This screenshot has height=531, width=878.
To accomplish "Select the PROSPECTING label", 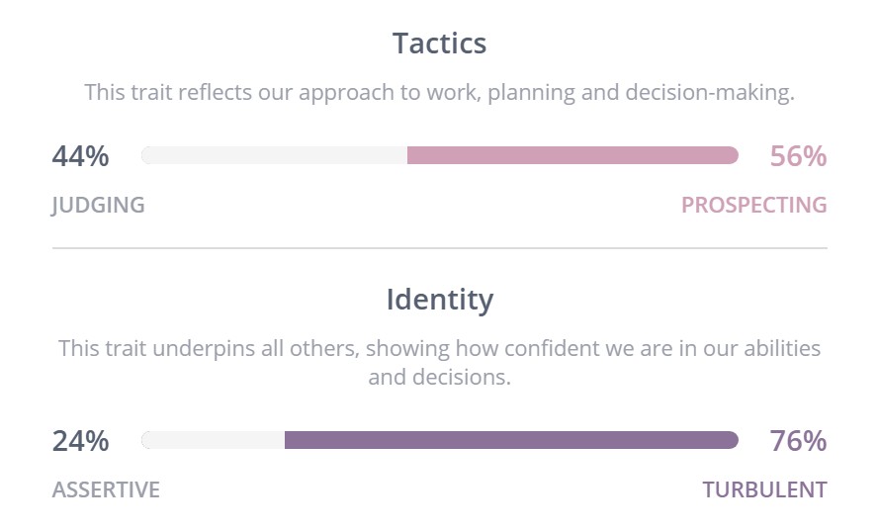I will (x=753, y=205).
